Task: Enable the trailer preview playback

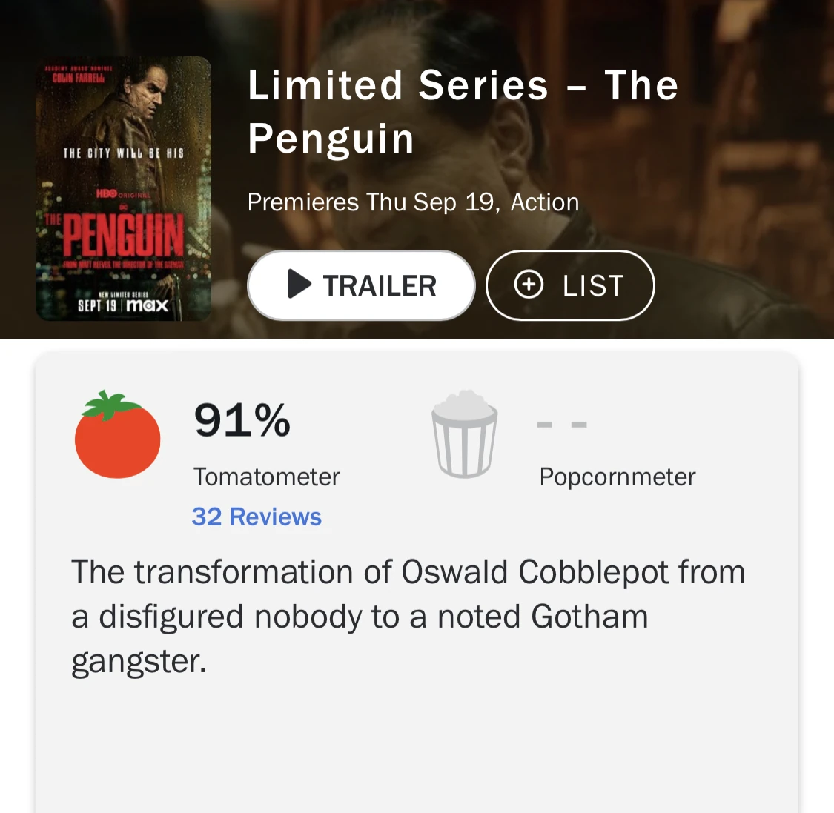Action: tap(360, 285)
